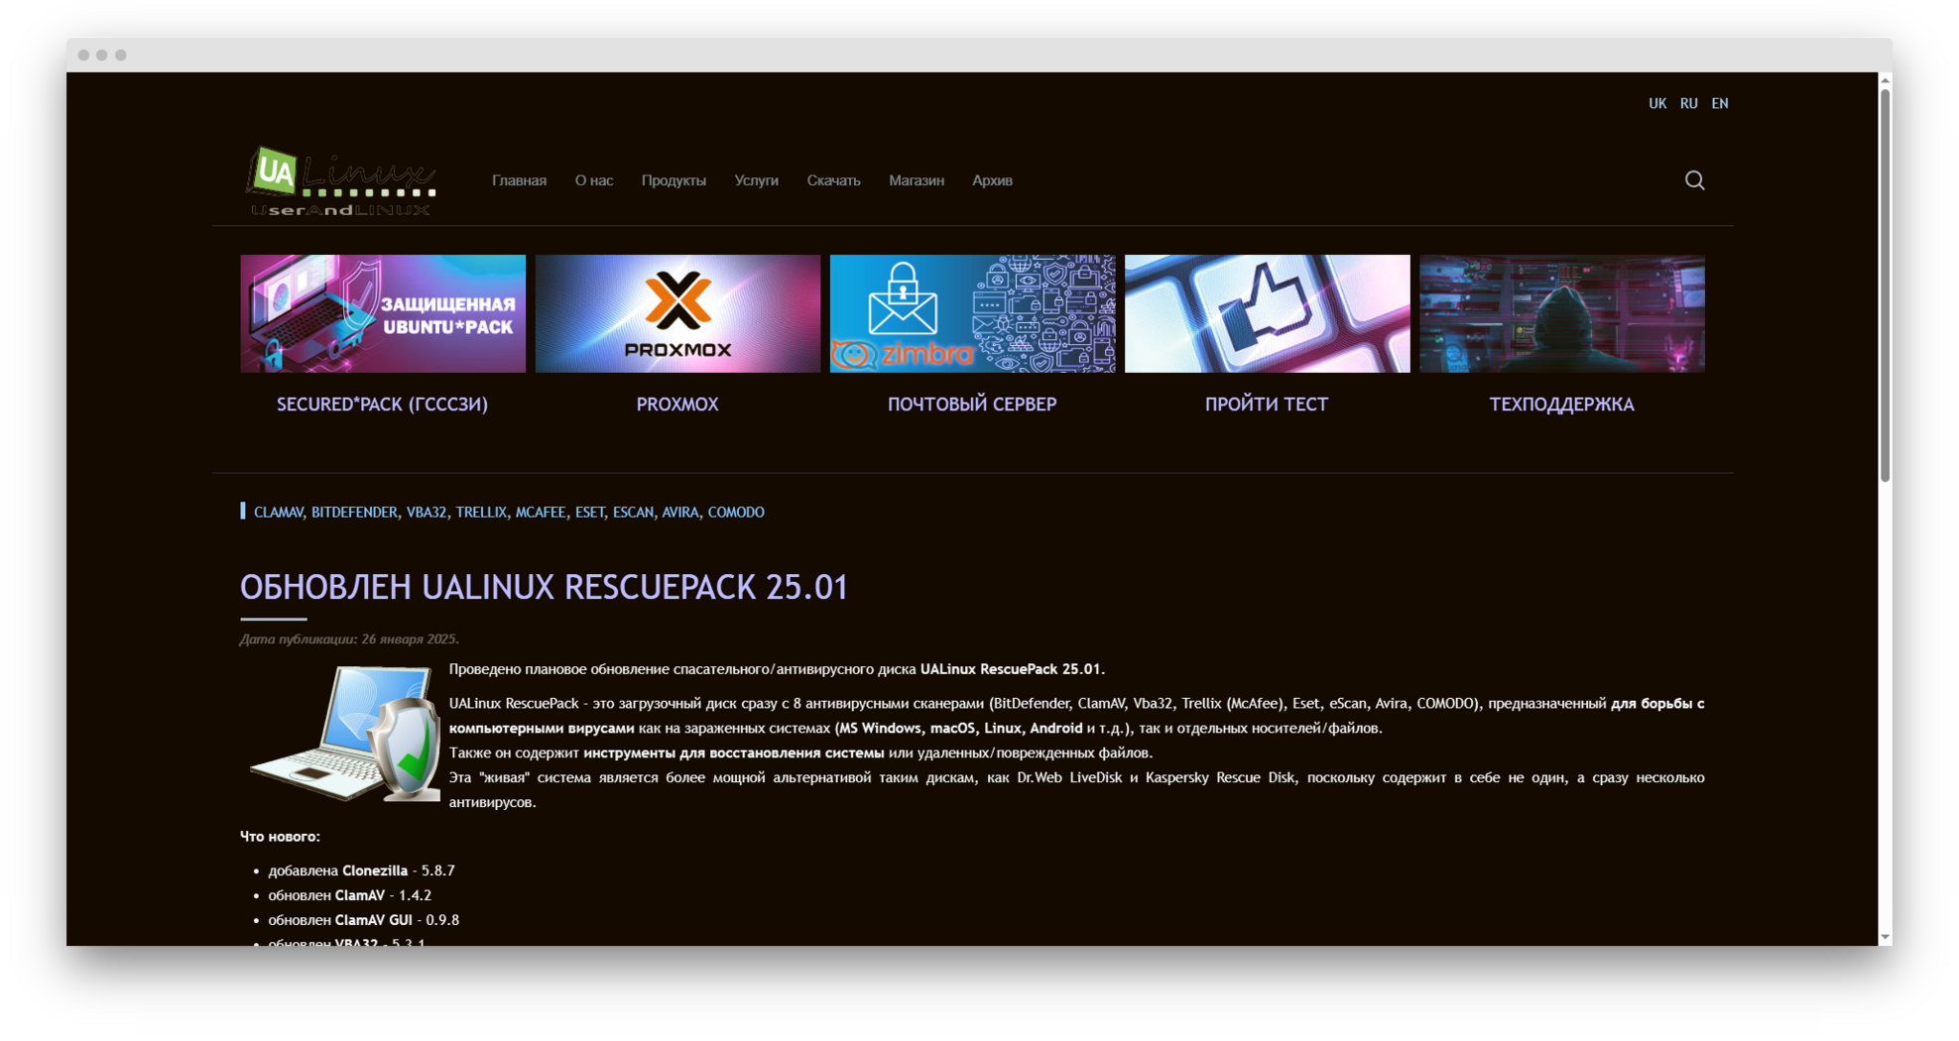Click the scrollbar down arrow
The image size is (1959, 1041).
coord(1885,937)
